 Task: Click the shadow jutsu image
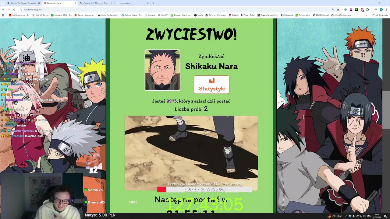click(191, 153)
